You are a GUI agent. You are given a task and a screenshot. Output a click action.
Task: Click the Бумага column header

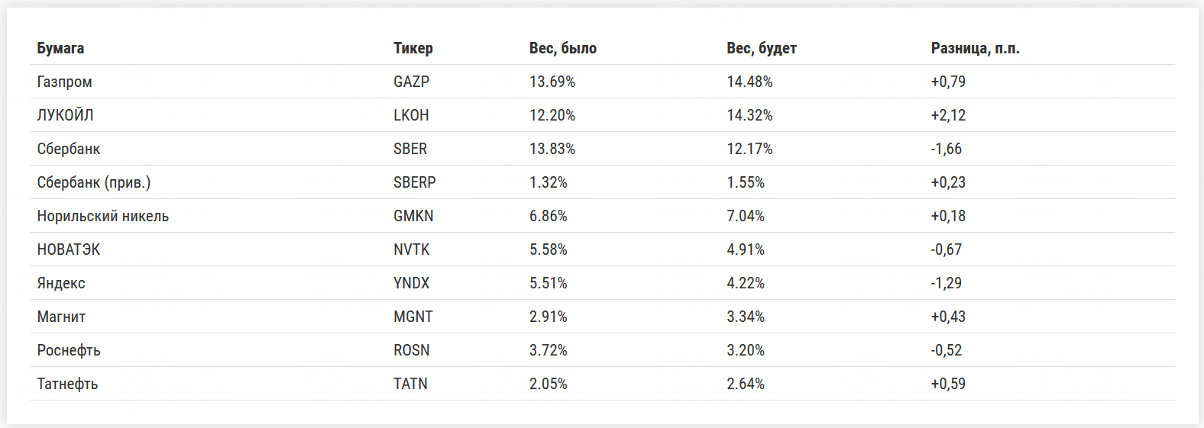pos(60,48)
